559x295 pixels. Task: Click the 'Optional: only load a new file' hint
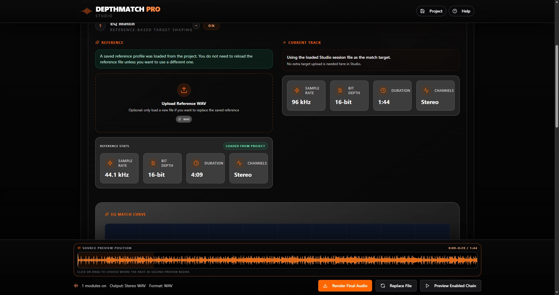pos(184,110)
